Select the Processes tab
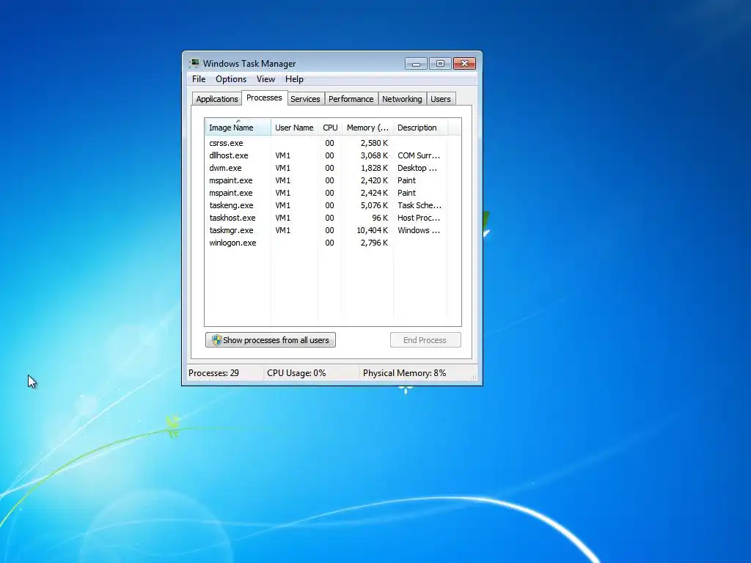The height and width of the screenshot is (563, 751). pos(264,97)
